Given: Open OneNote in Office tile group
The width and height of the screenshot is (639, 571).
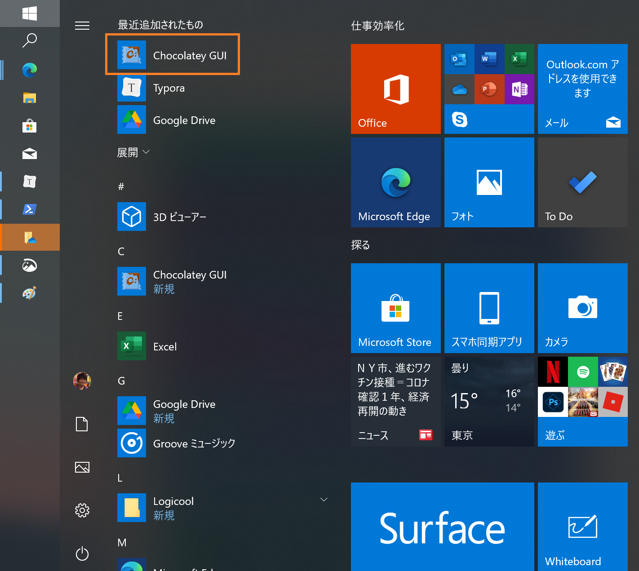Looking at the screenshot, I should (x=519, y=89).
